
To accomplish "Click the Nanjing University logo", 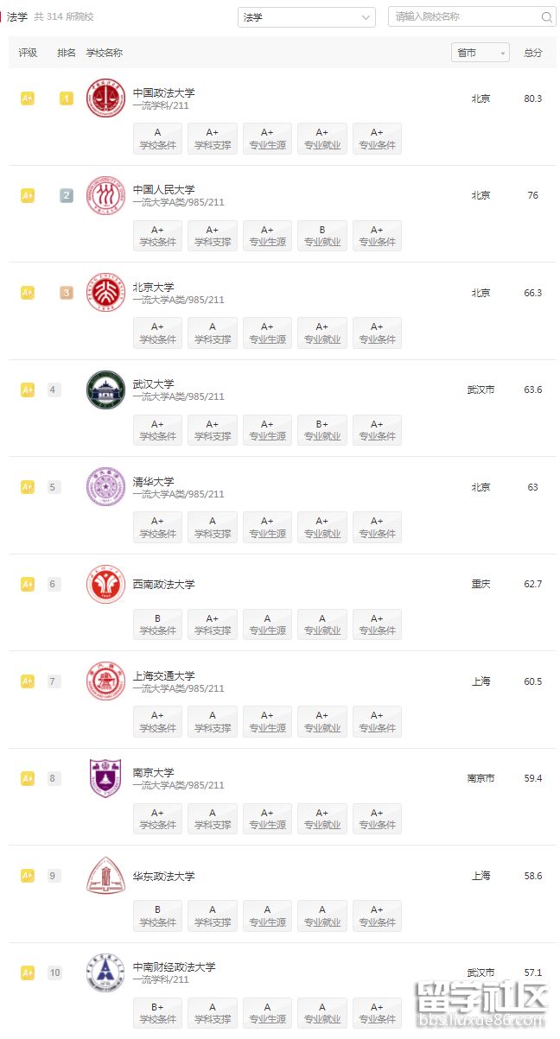I will click(x=105, y=778).
